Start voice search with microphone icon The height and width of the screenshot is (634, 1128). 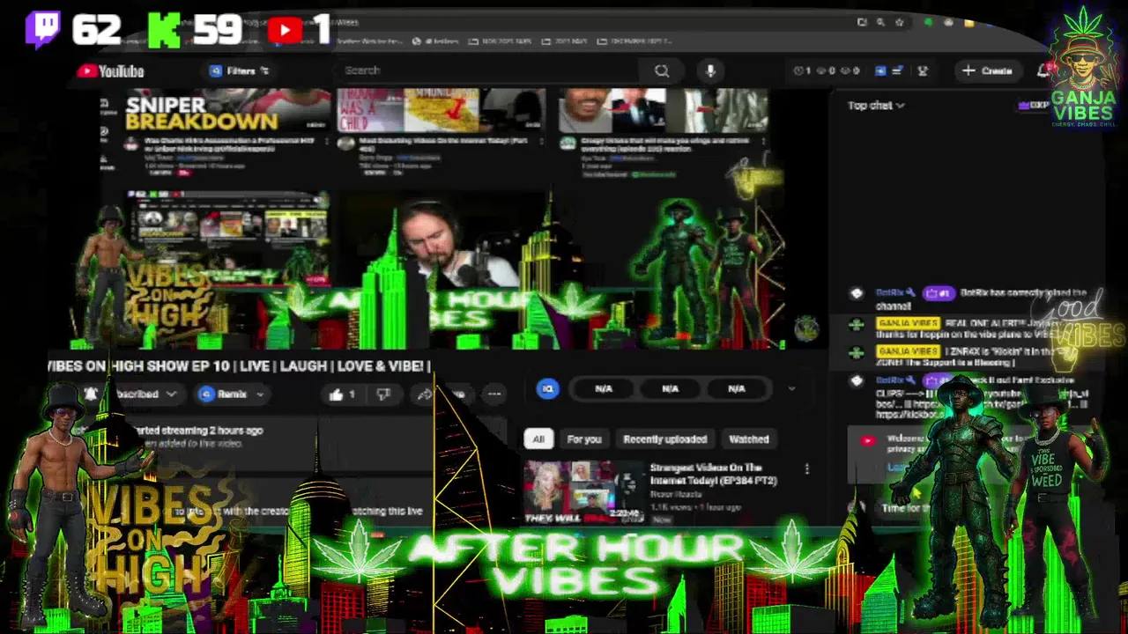coord(710,70)
